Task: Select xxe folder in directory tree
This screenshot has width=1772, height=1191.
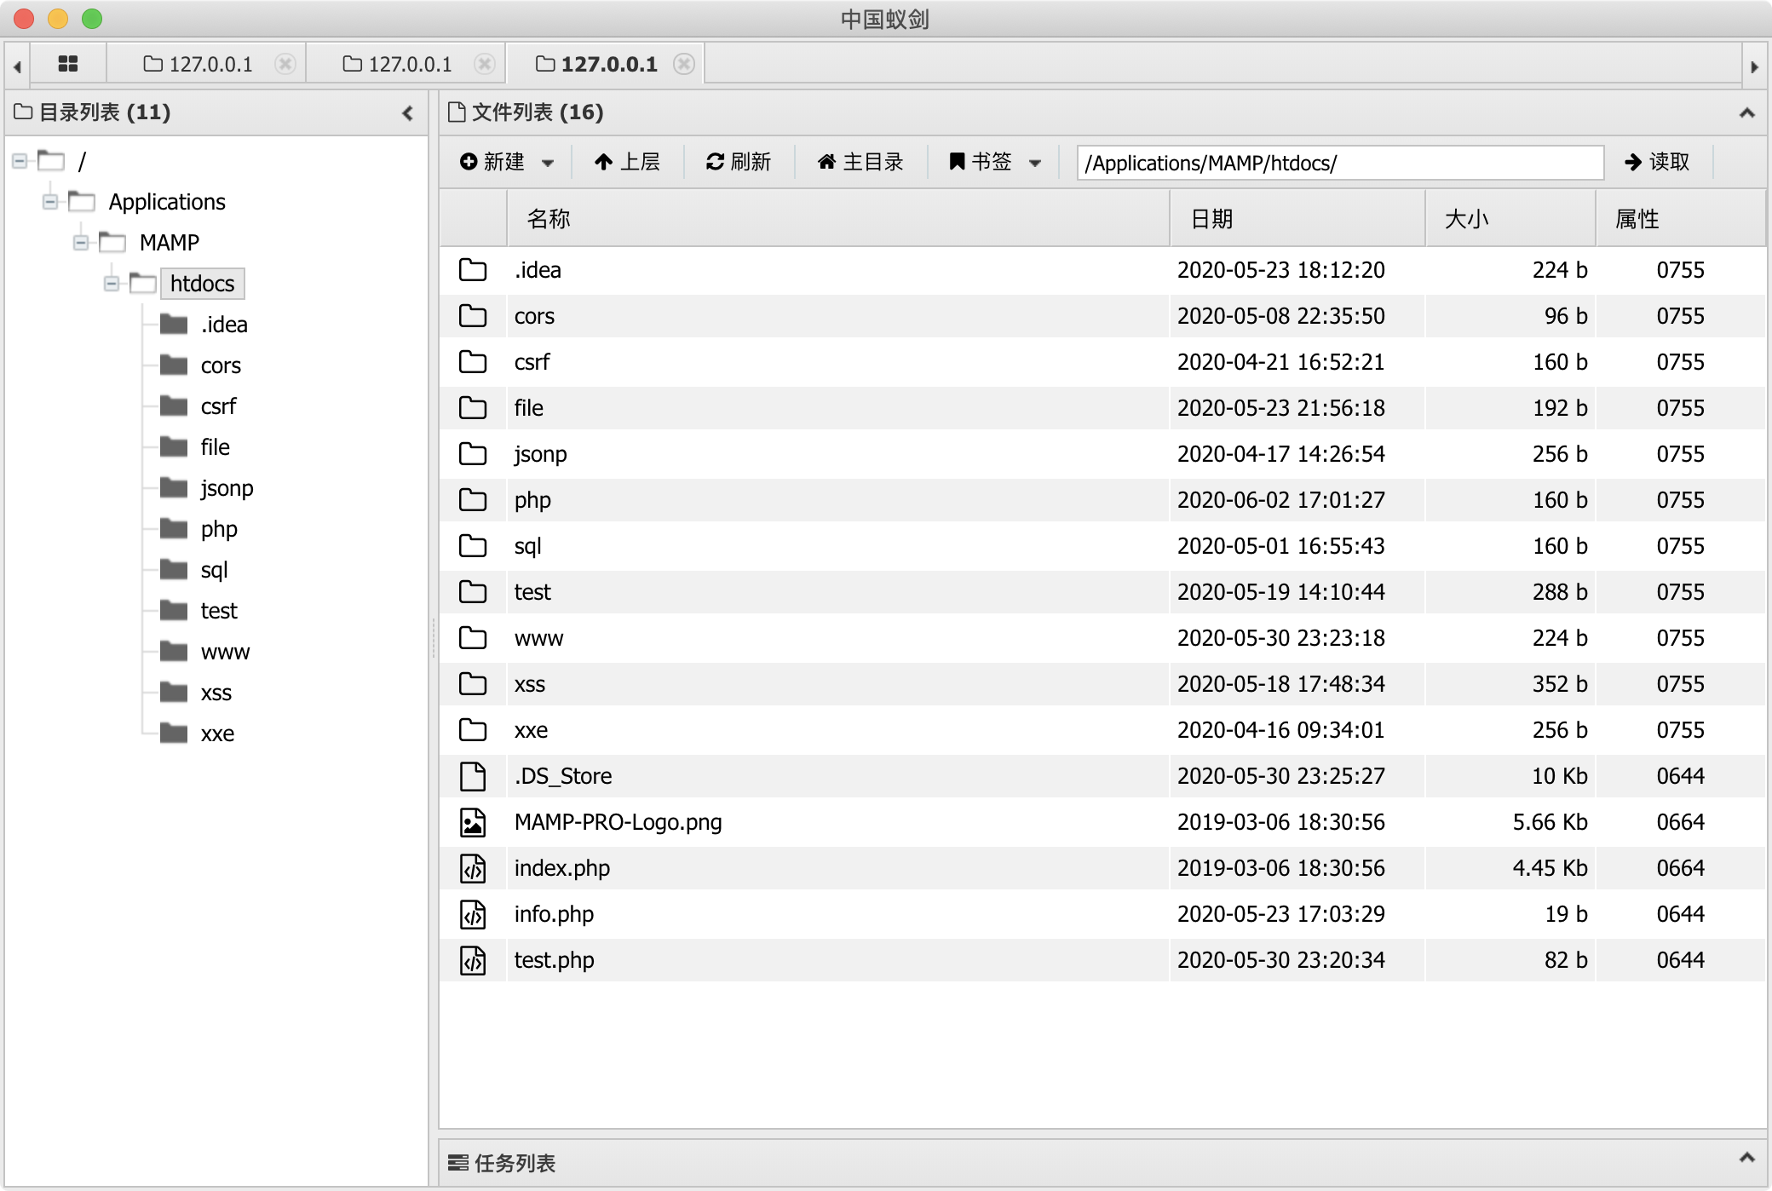Action: pyautogui.click(x=217, y=734)
